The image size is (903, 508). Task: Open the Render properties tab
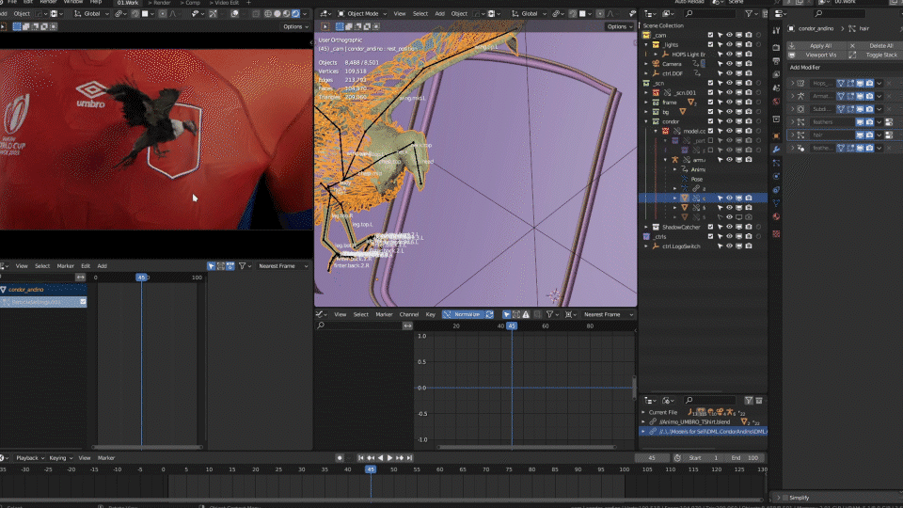pyautogui.click(x=776, y=47)
